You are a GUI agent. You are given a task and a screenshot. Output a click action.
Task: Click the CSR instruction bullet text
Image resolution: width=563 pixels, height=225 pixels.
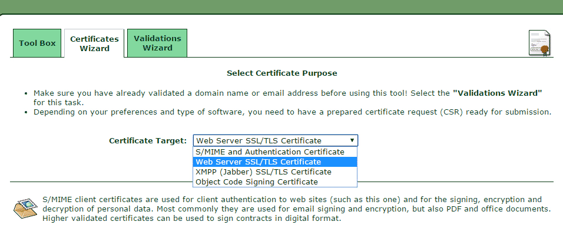pyautogui.click(x=292, y=112)
